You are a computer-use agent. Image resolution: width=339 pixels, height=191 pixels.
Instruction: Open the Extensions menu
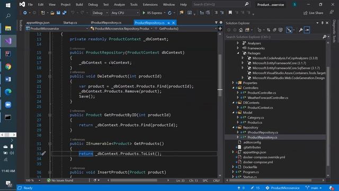click(x=150, y=4)
